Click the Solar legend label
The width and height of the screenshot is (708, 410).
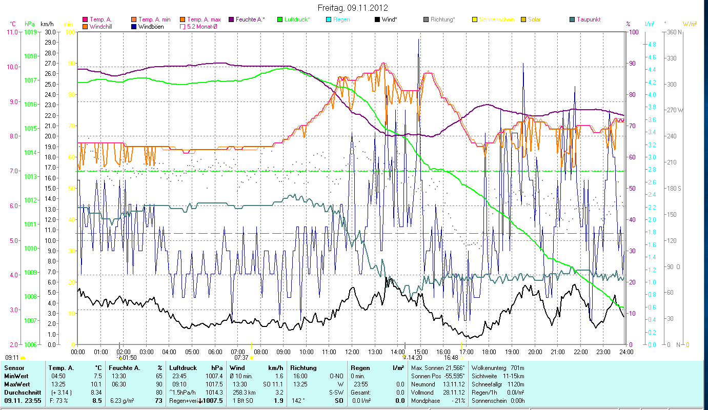click(535, 19)
